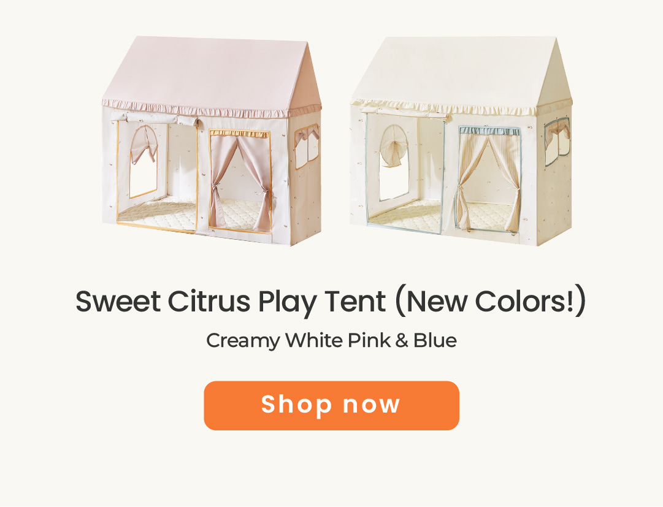Click the pink curtain door on left tent
Screen dimensions: 663x507
coord(240,181)
